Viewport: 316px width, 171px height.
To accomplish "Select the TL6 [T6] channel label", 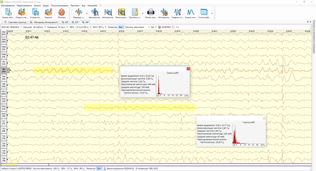I will [x=4, y=159].
